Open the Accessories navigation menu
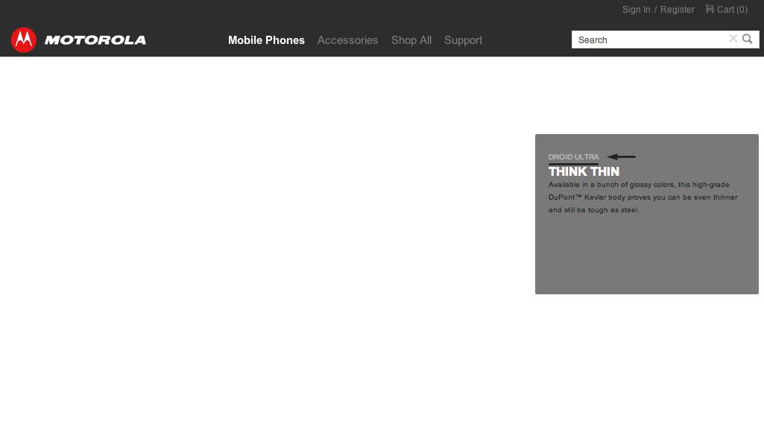The height and width of the screenshot is (447, 764). [x=347, y=40]
